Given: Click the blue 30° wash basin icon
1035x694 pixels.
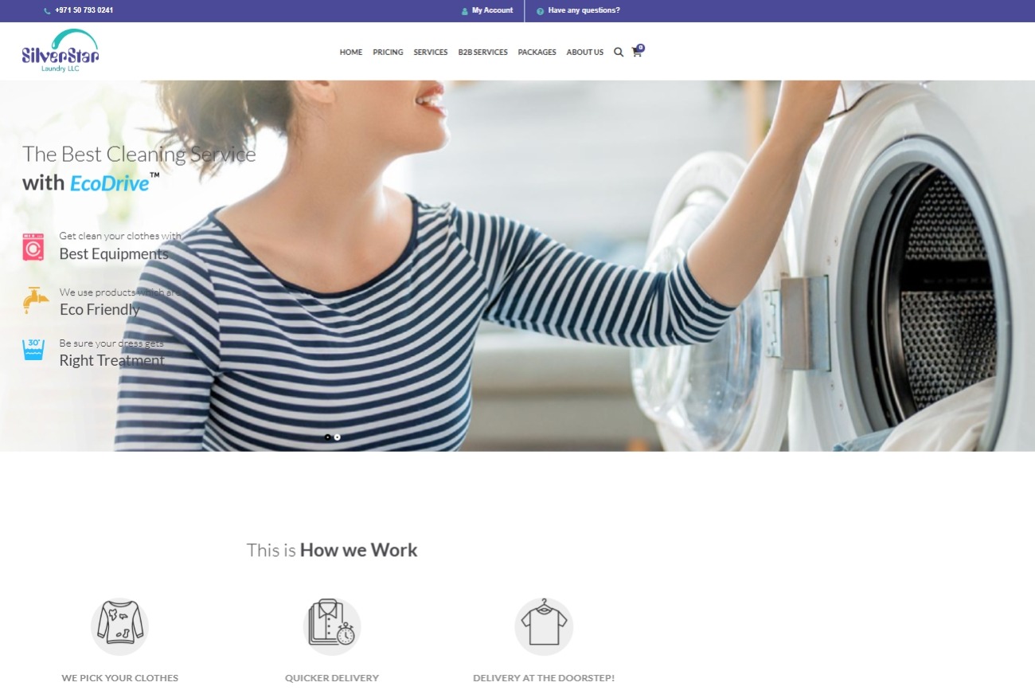Looking at the screenshot, I should pos(33,350).
